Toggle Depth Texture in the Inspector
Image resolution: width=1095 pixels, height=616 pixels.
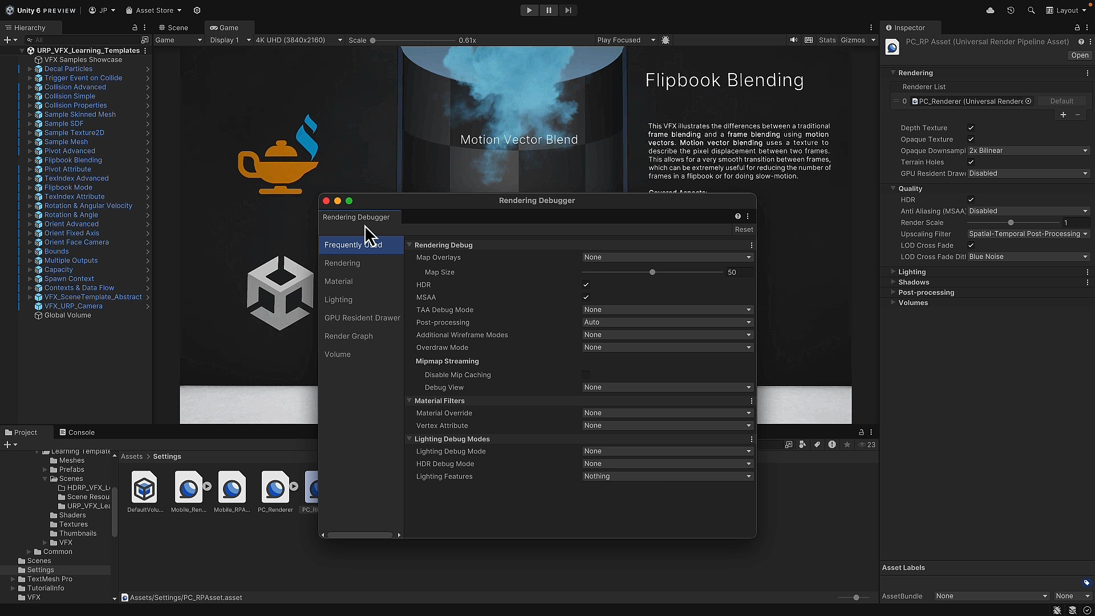click(971, 128)
